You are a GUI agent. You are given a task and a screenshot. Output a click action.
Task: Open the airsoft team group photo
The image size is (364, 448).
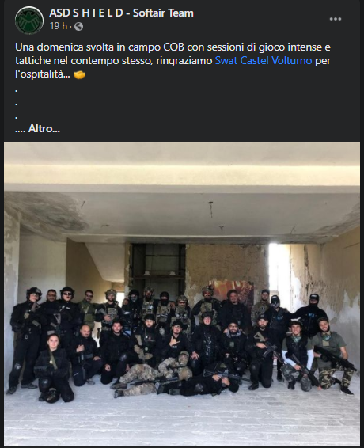coord(182,294)
